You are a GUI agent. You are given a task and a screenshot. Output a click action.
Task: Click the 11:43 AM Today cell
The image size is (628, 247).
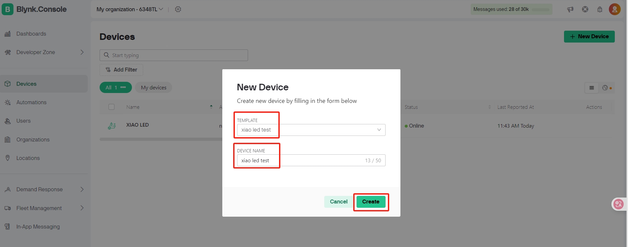tap(516, 126)
